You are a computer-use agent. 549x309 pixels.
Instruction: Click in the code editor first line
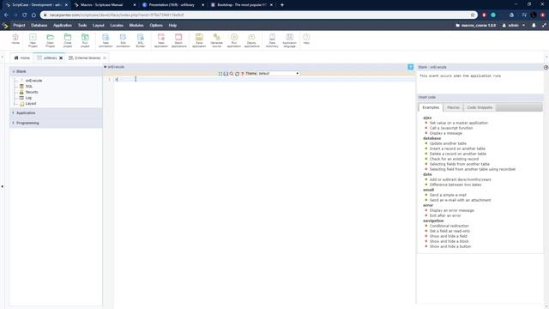tap(264, 80)
